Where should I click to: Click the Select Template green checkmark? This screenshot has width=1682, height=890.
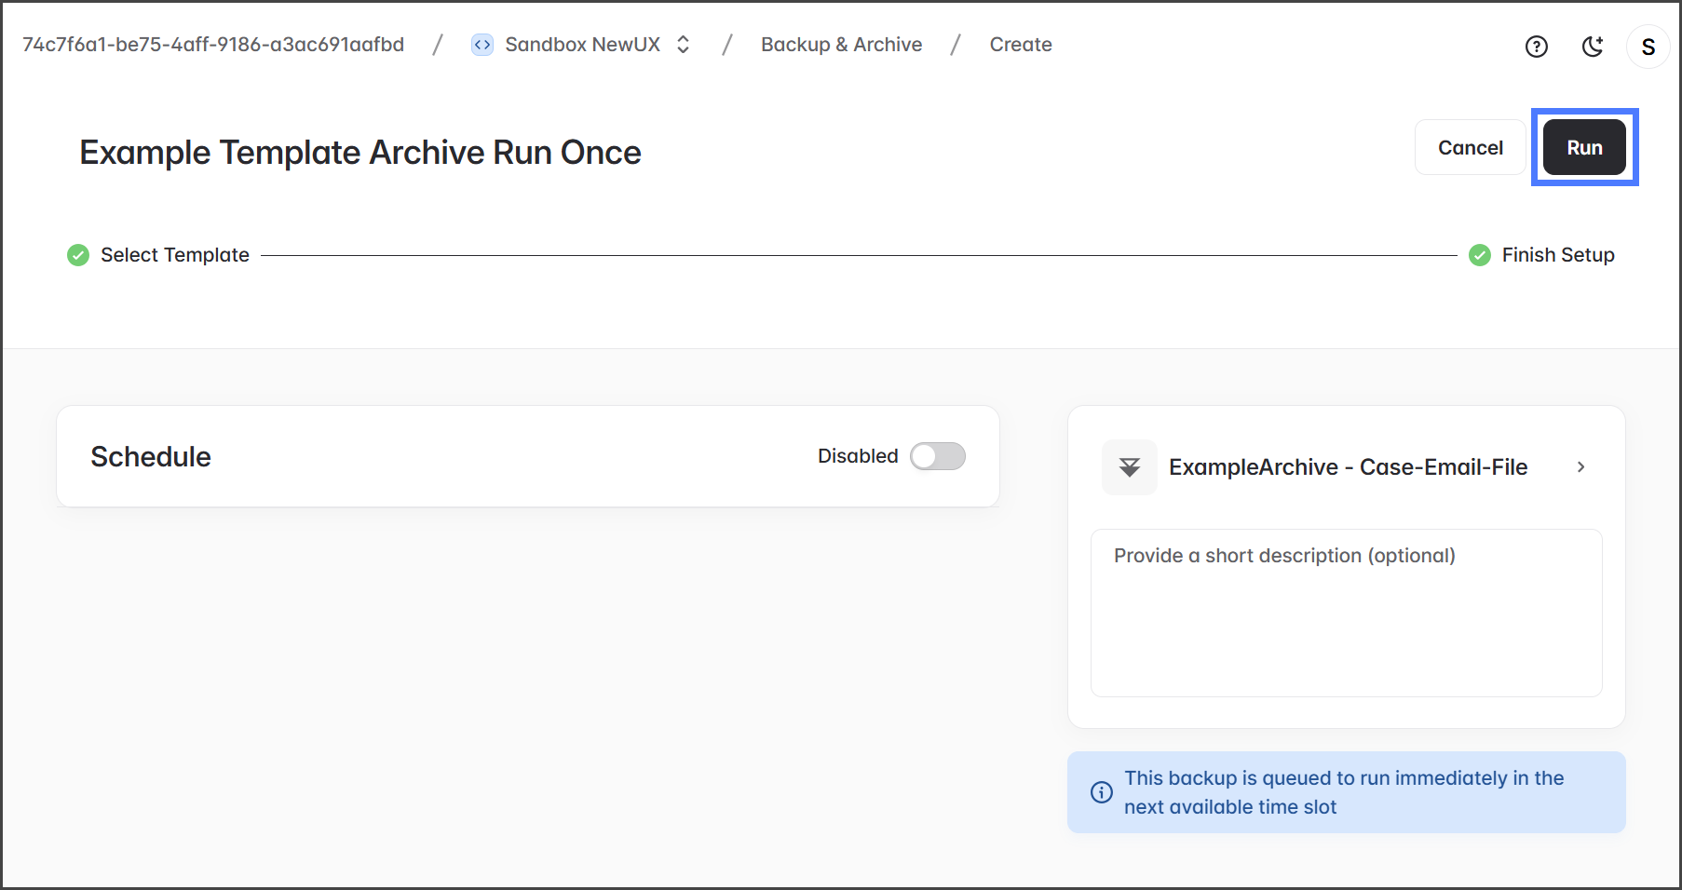coord(78,255)
